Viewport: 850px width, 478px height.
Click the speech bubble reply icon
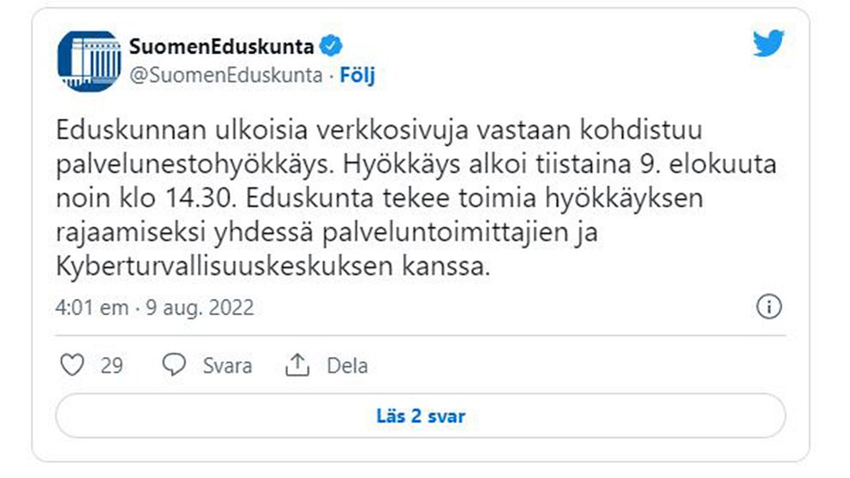pos(174,365)
